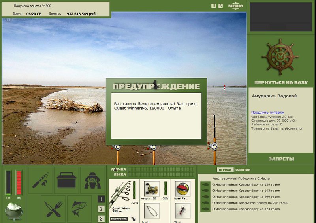316x223 pixels.
Task: Click the S icon in top bar
Action: (220, 6)
